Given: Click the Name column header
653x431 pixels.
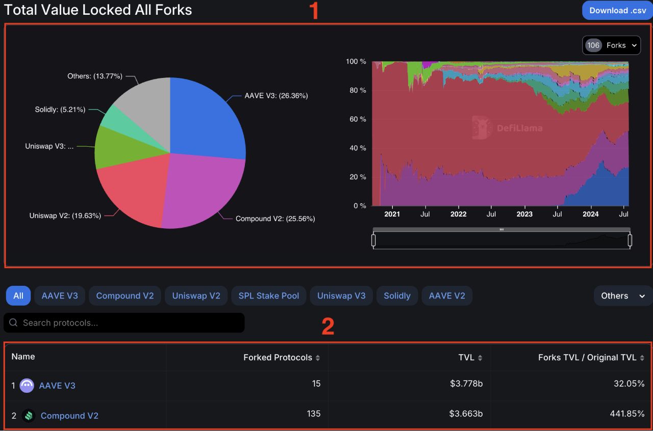Looking at the screenshot, I should tap(23, 357).
